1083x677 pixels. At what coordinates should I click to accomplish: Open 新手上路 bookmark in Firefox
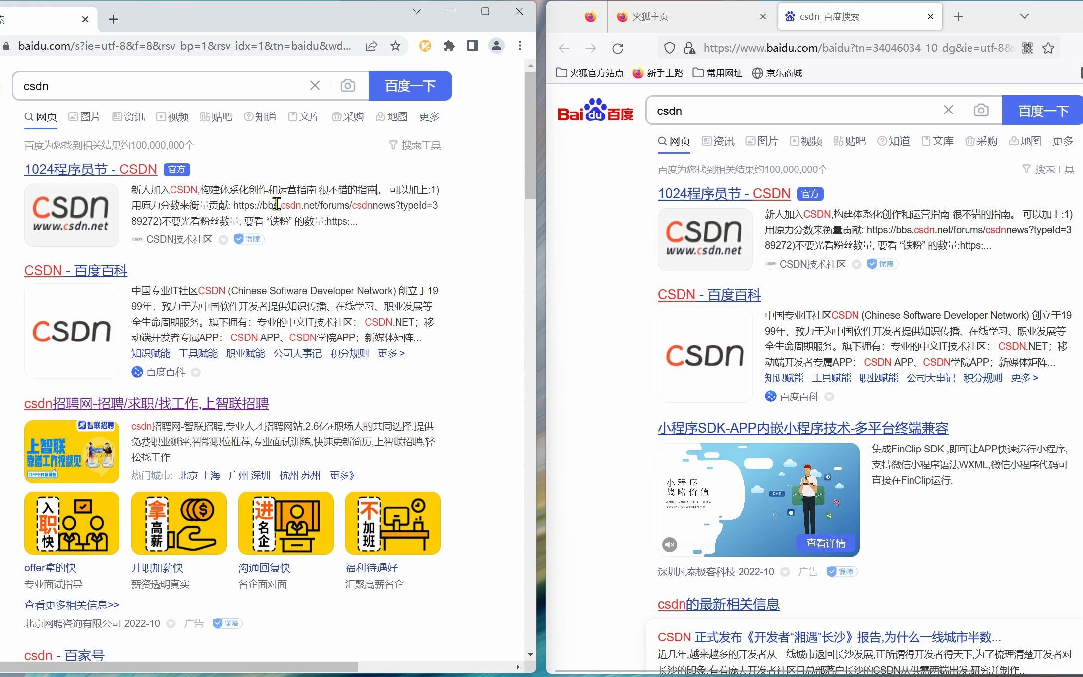tap(658, 73)
